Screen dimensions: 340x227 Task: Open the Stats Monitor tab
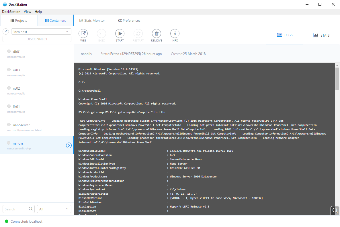tap(92, 21)
